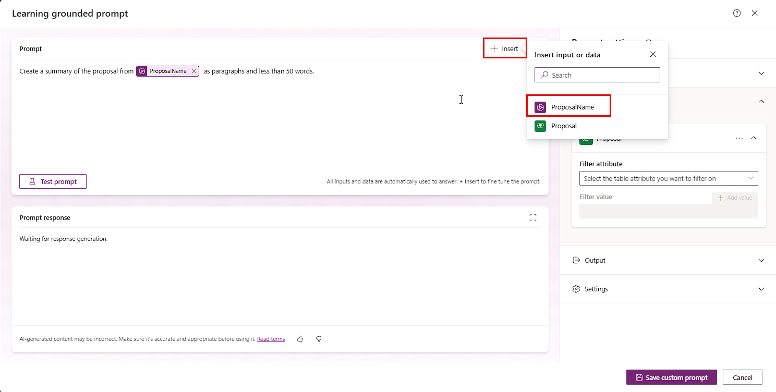Screen dimensions: 776x392
Task: Click the Filter value field
Action: coord(669,211)
